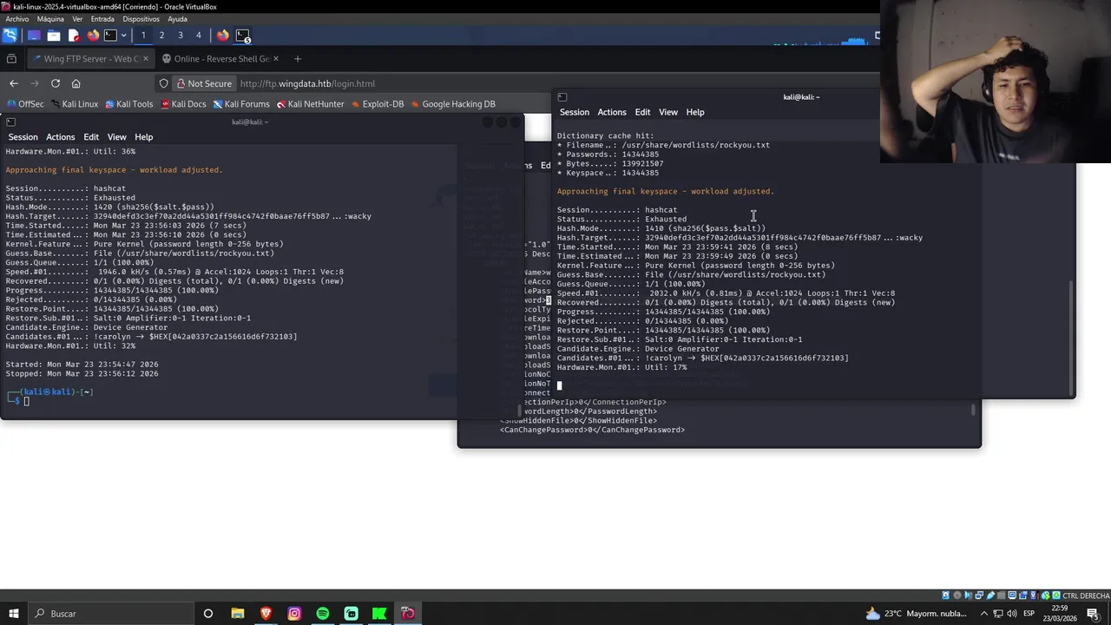Screen dimensions: 1111x625
Task: Click the tracking protection shield icon
Action: pos(163,83)
